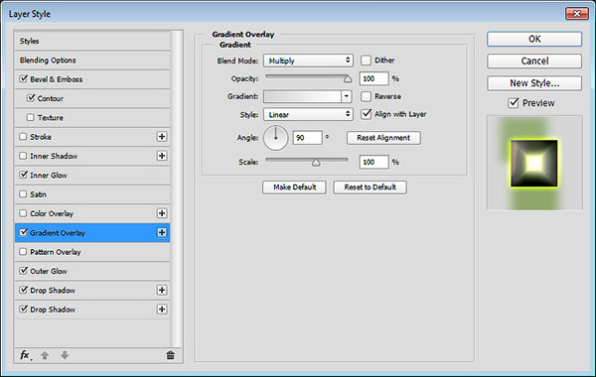Close the Layer Style dialog
This screenshot has height=377, width=596.
pos(576,14)
